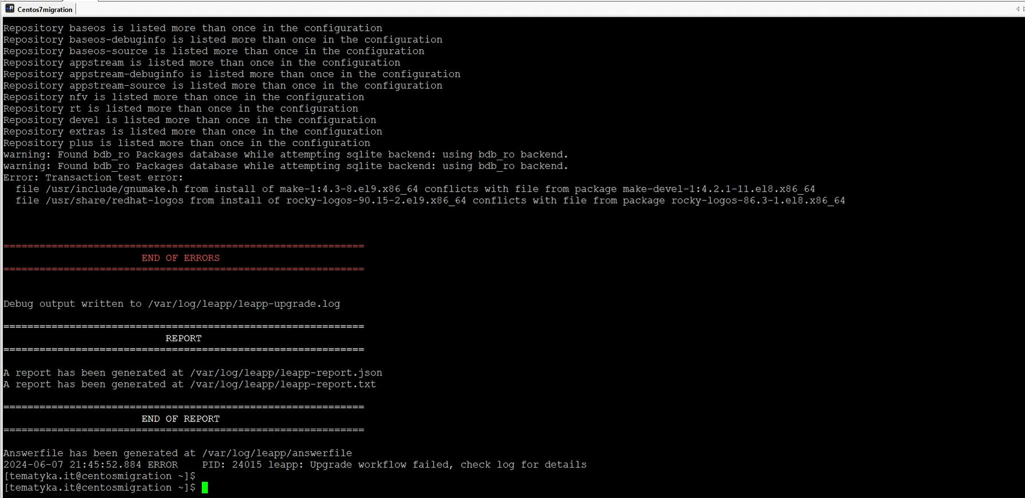1025x498 pixels.
Task: Click the 'PID: 24015' text
Action: (x=232, y=465)
